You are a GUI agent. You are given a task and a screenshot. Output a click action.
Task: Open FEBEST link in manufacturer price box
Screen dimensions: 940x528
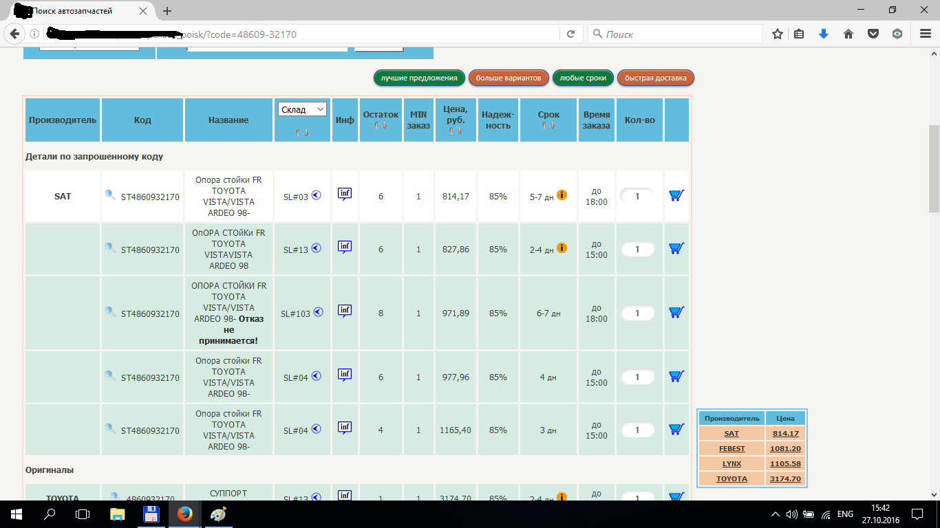[731, 448]
